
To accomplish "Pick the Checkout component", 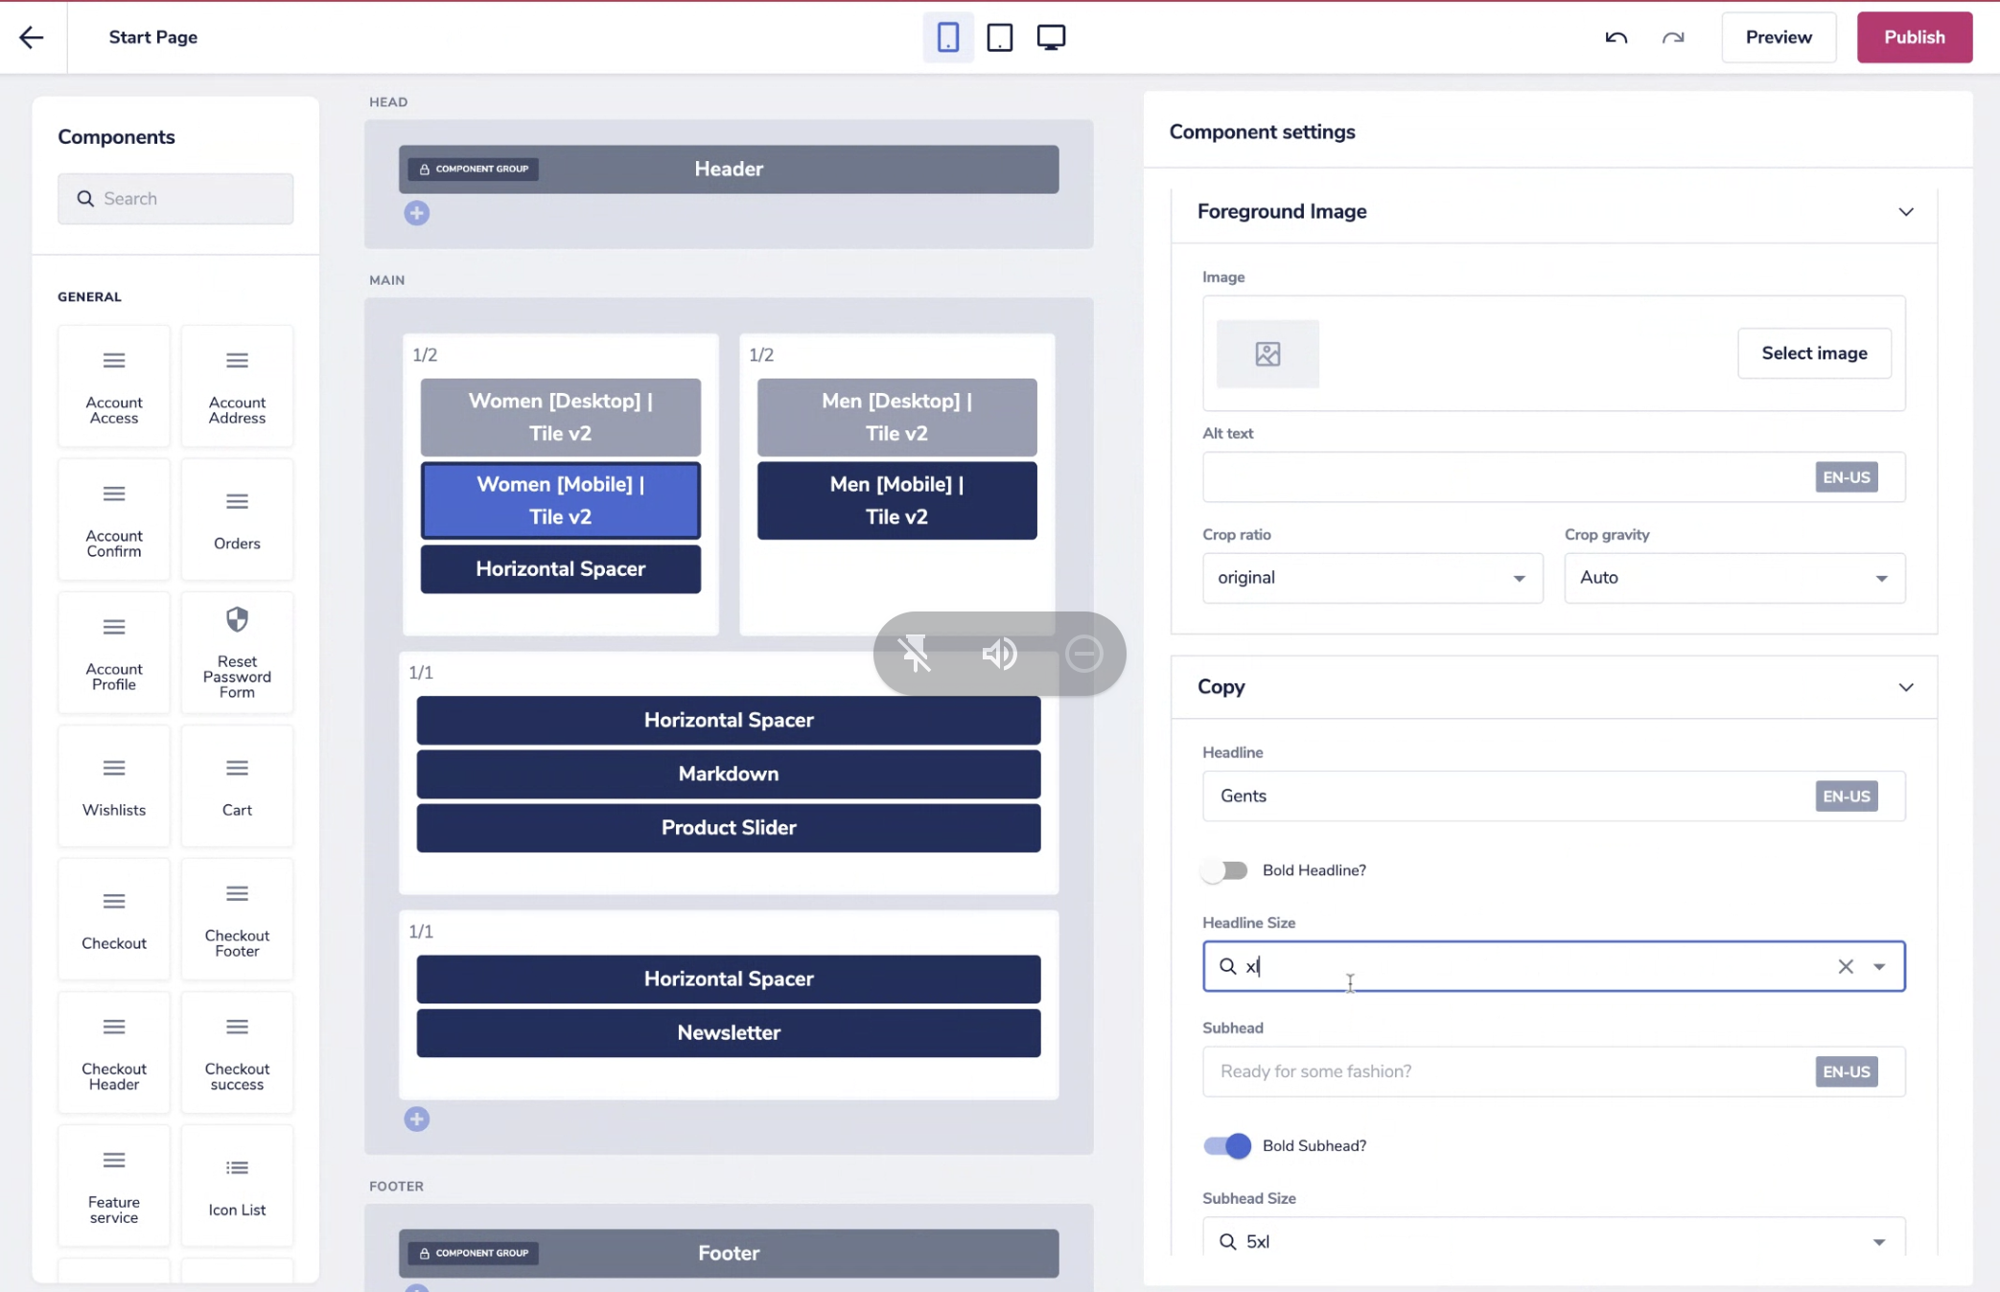I will click(x=114, y=919).
